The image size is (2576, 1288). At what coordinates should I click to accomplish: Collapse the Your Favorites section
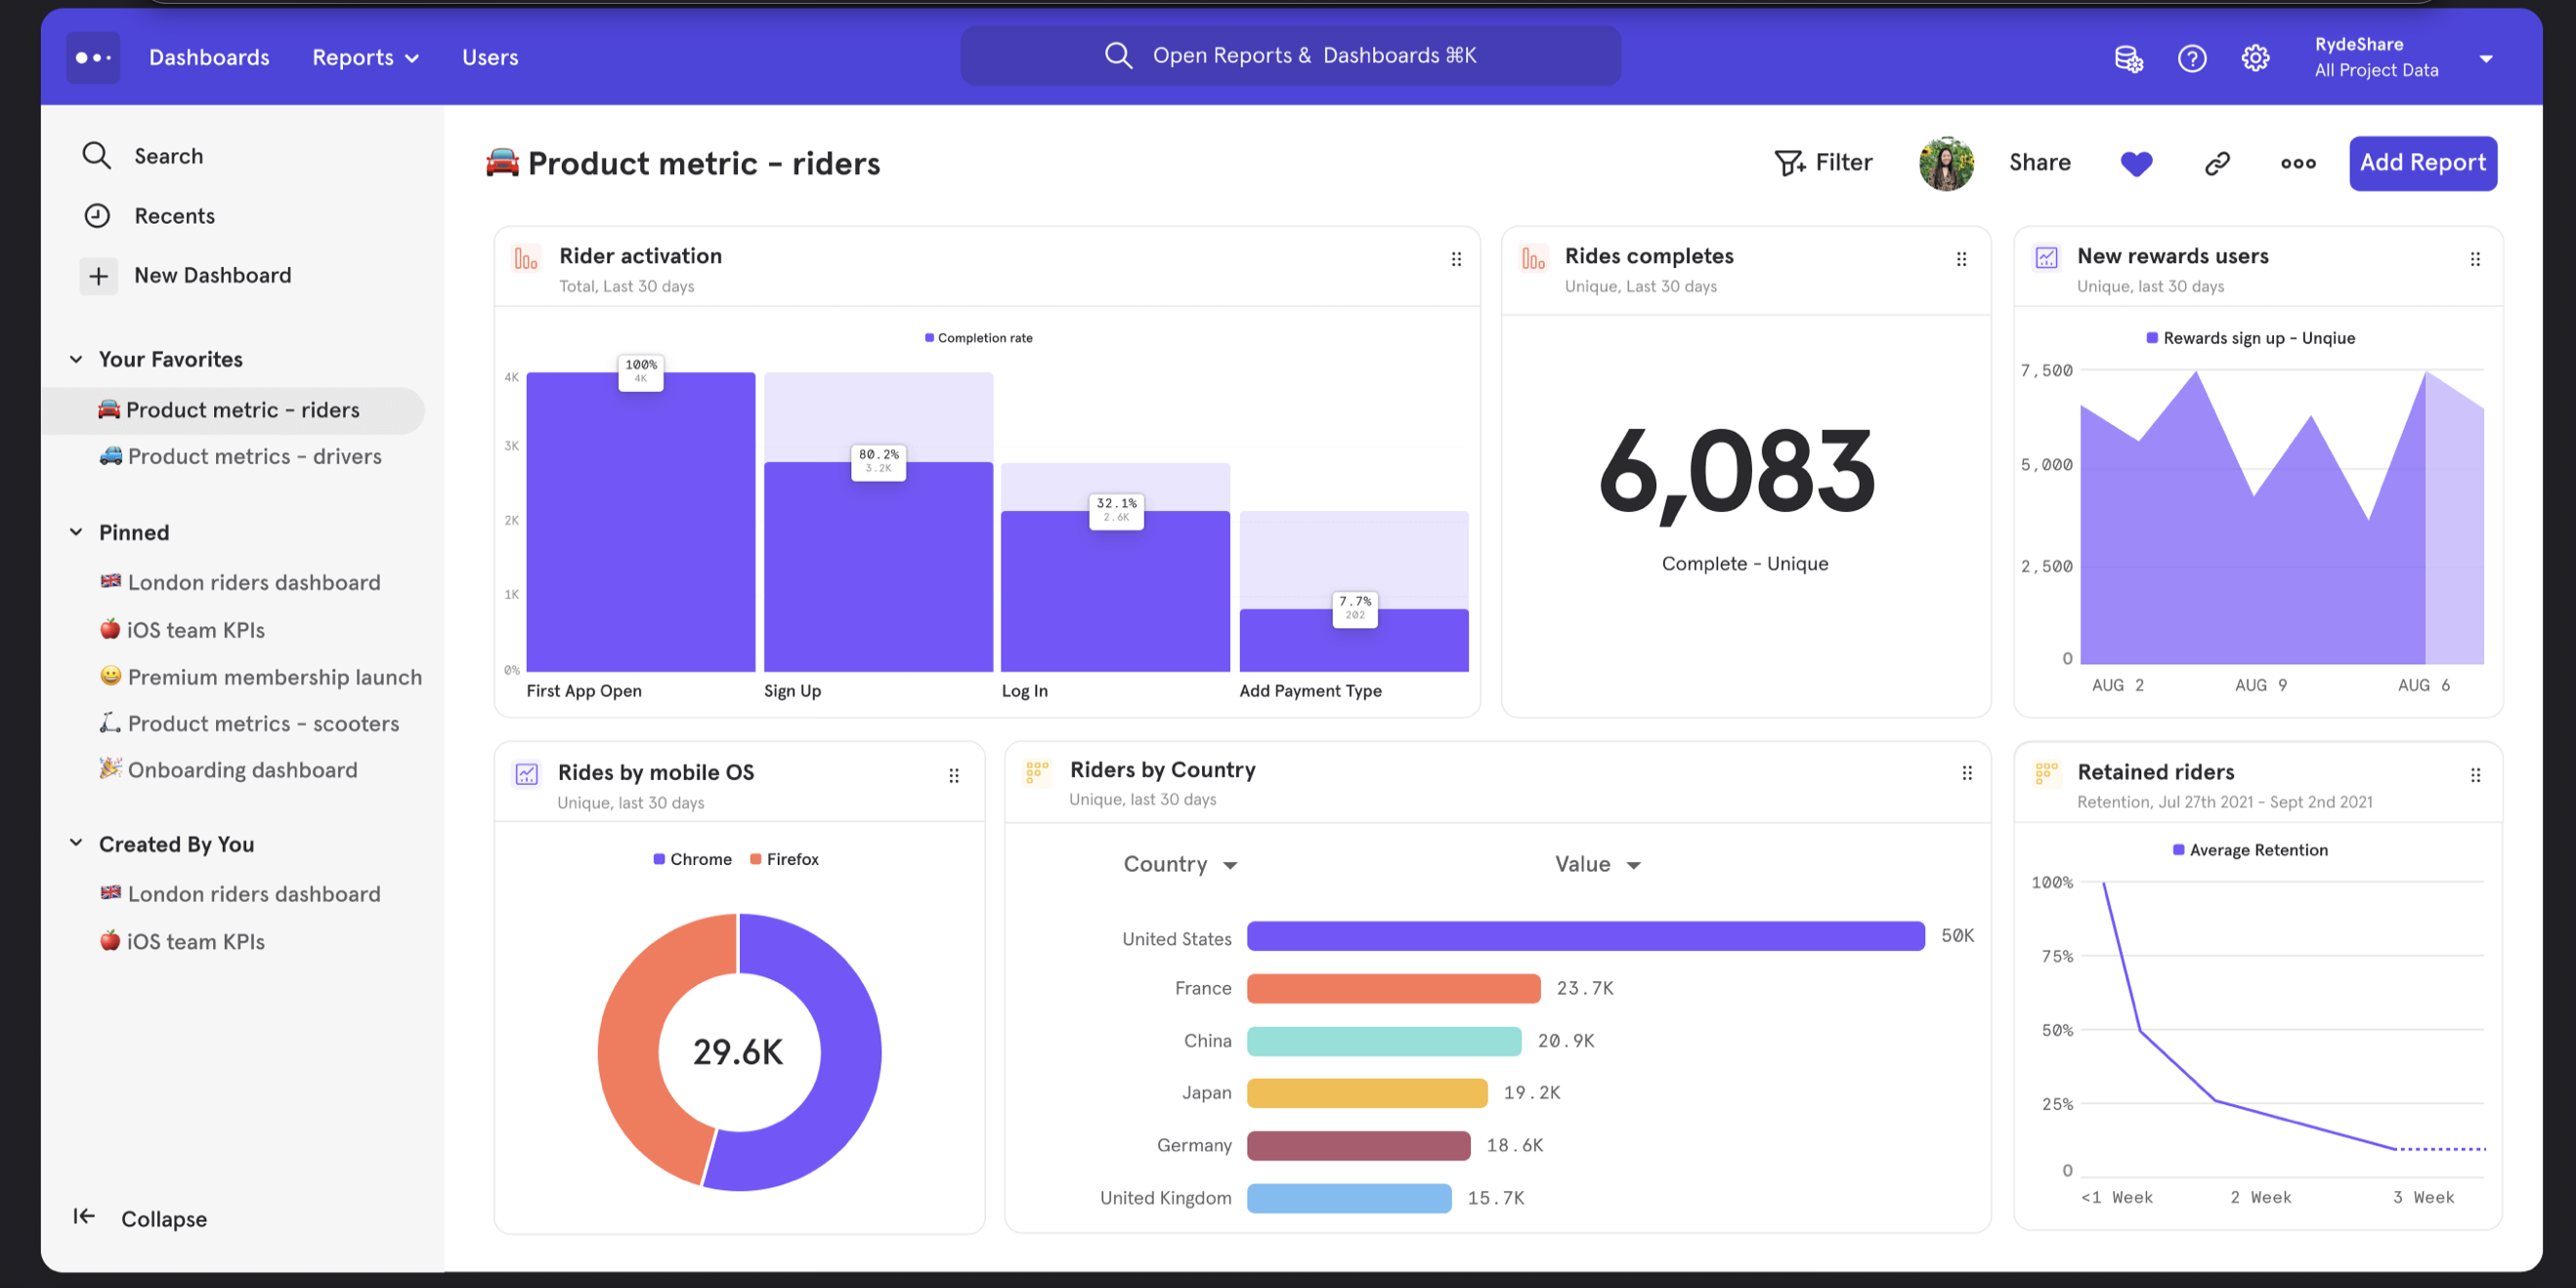point(76,359)
